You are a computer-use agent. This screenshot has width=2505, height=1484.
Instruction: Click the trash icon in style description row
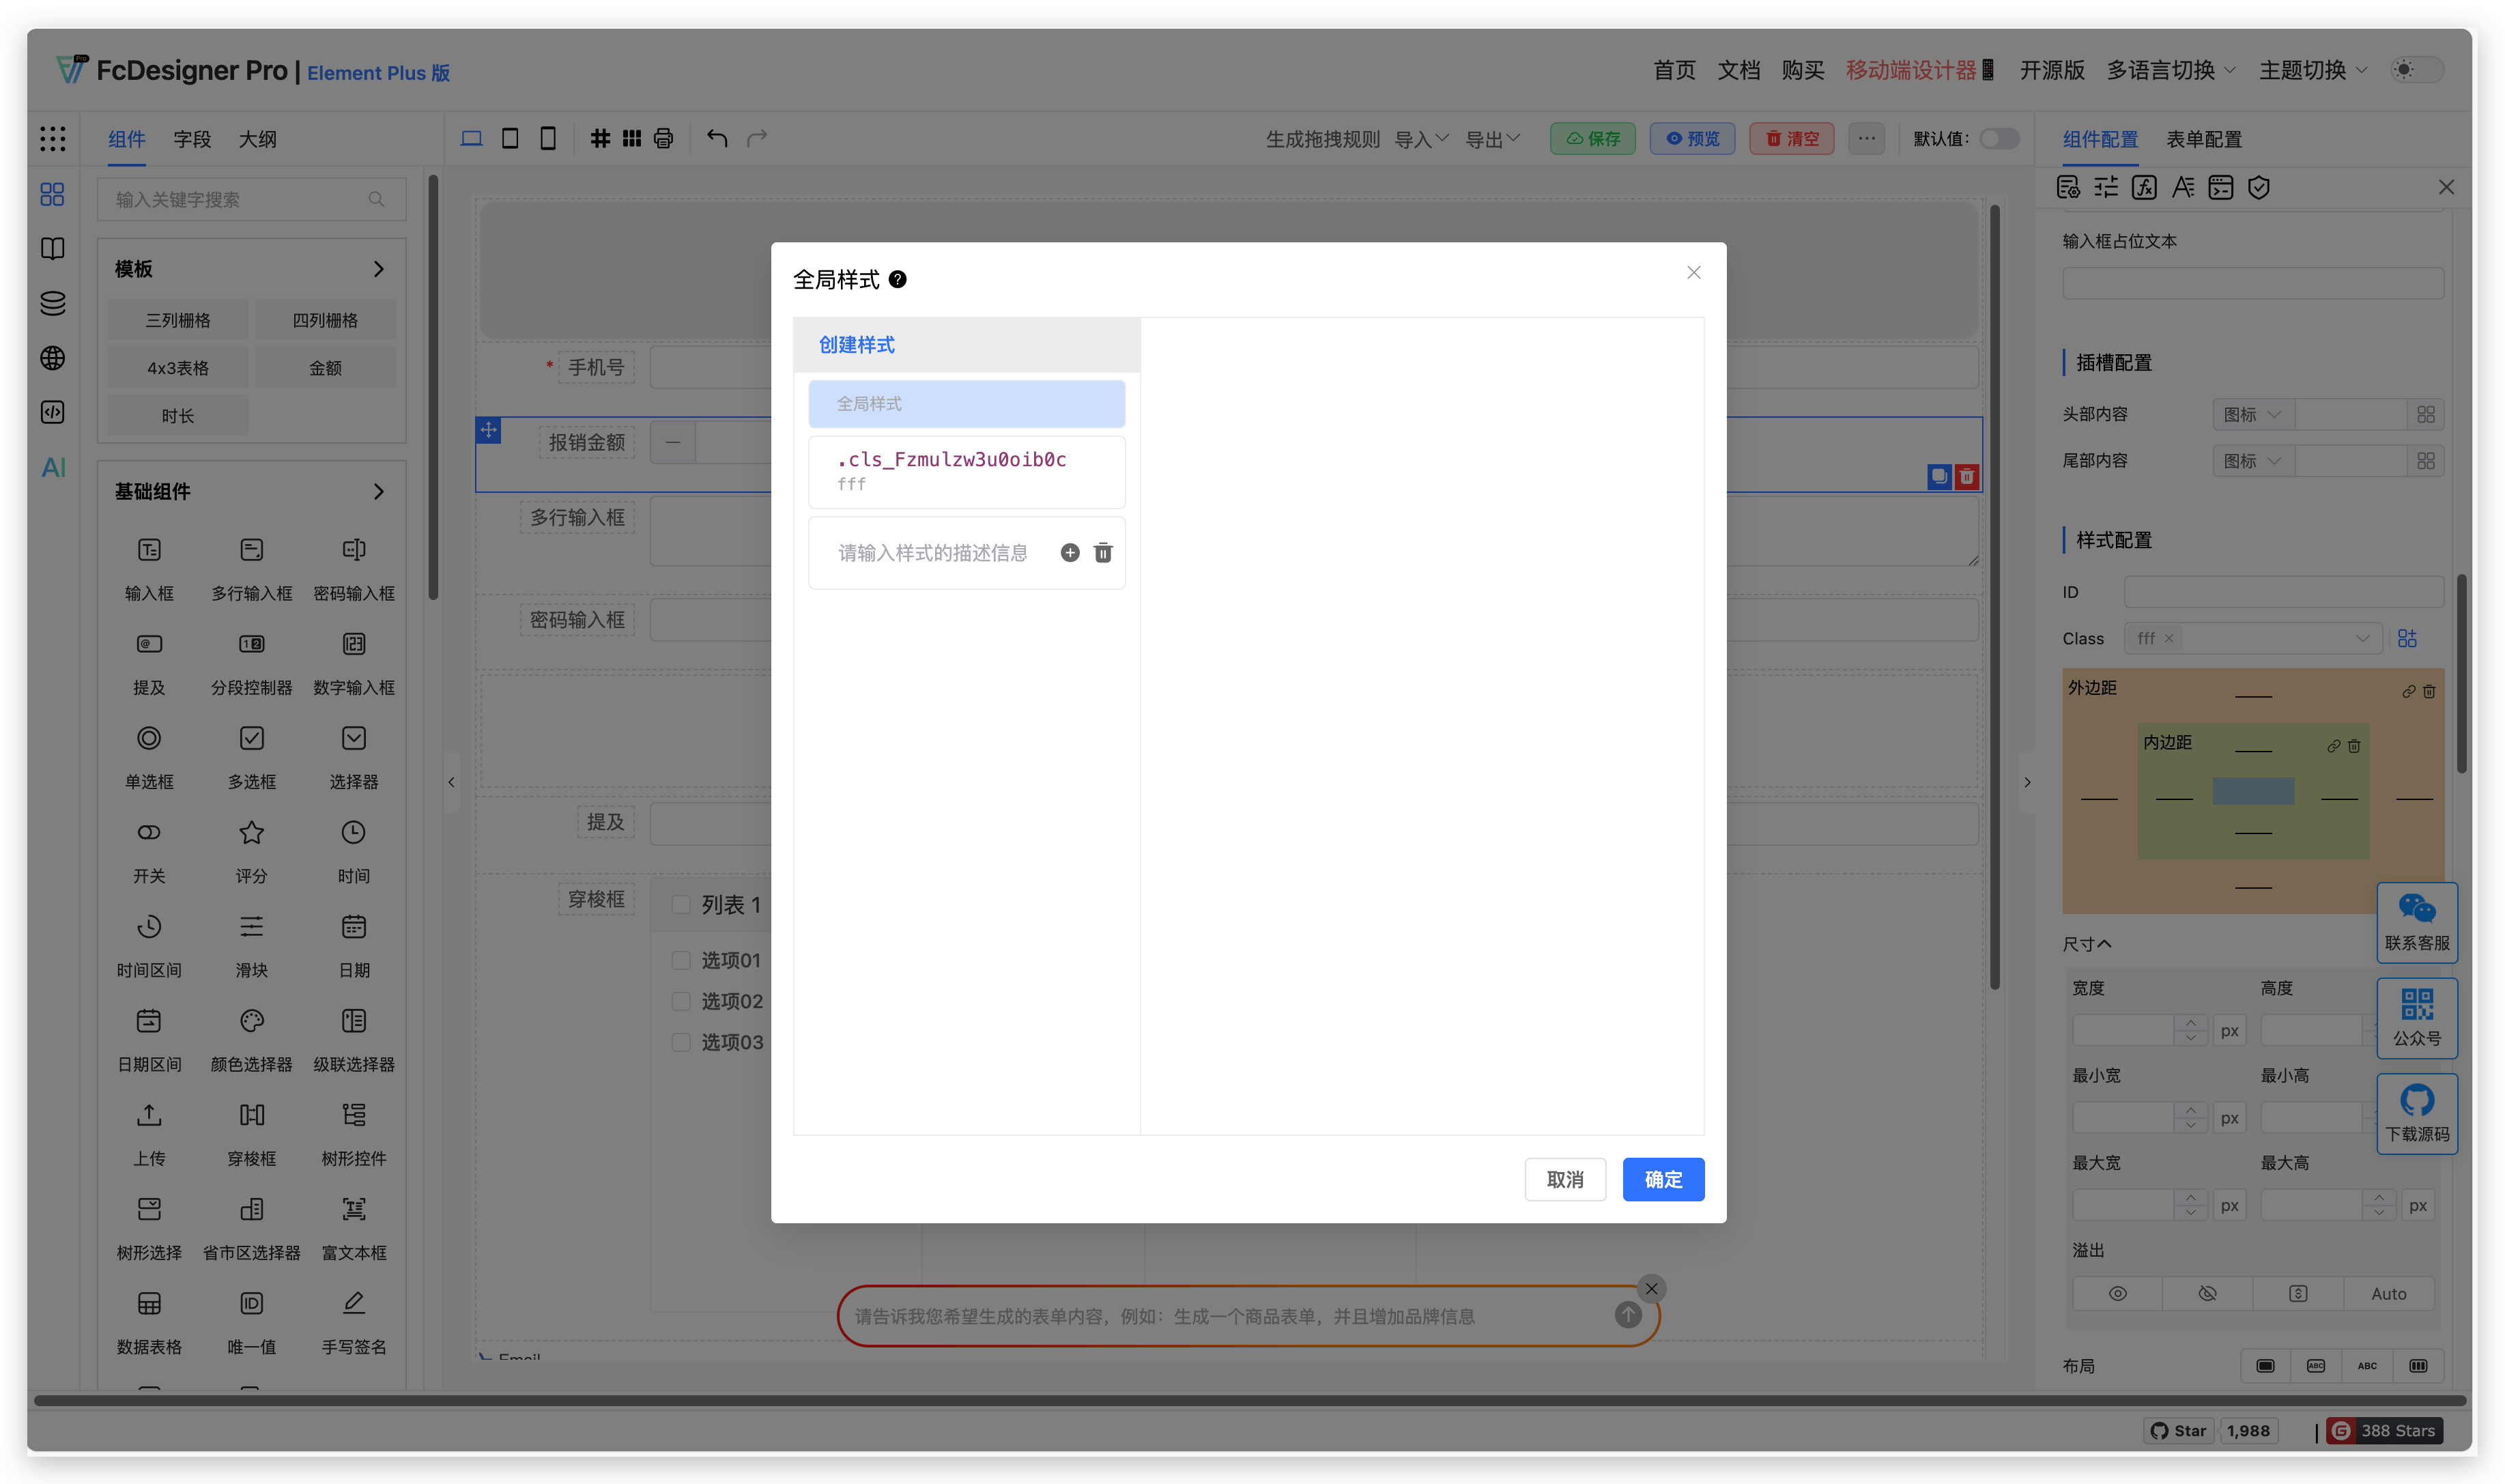1102,553
